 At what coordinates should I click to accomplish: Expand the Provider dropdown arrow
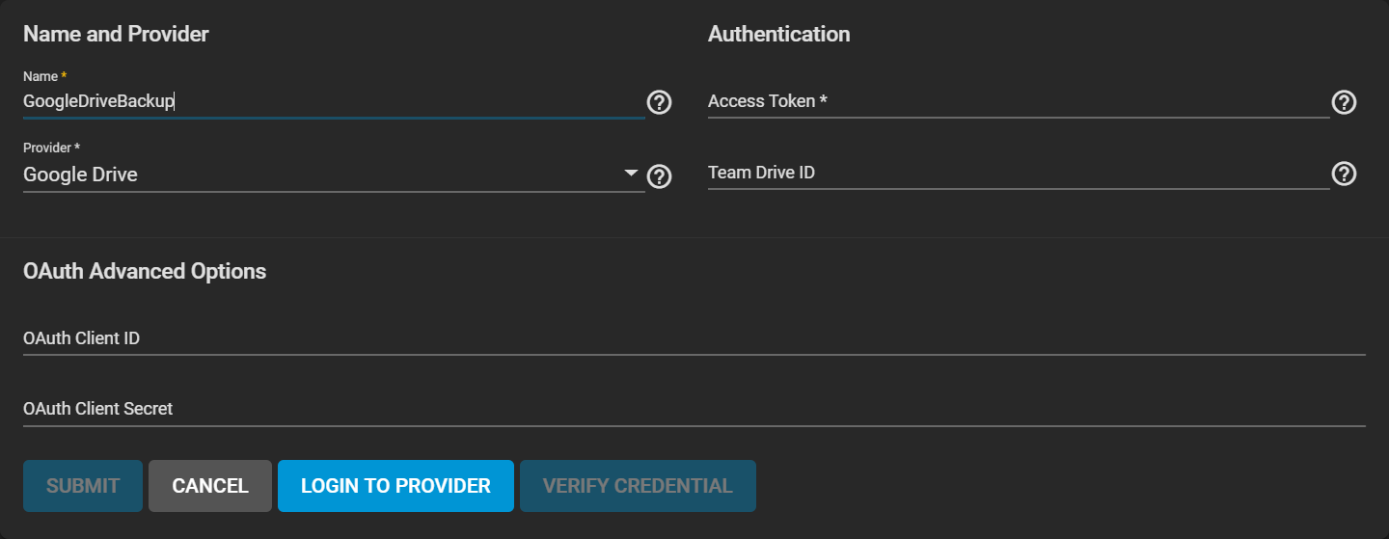[632, 174]
